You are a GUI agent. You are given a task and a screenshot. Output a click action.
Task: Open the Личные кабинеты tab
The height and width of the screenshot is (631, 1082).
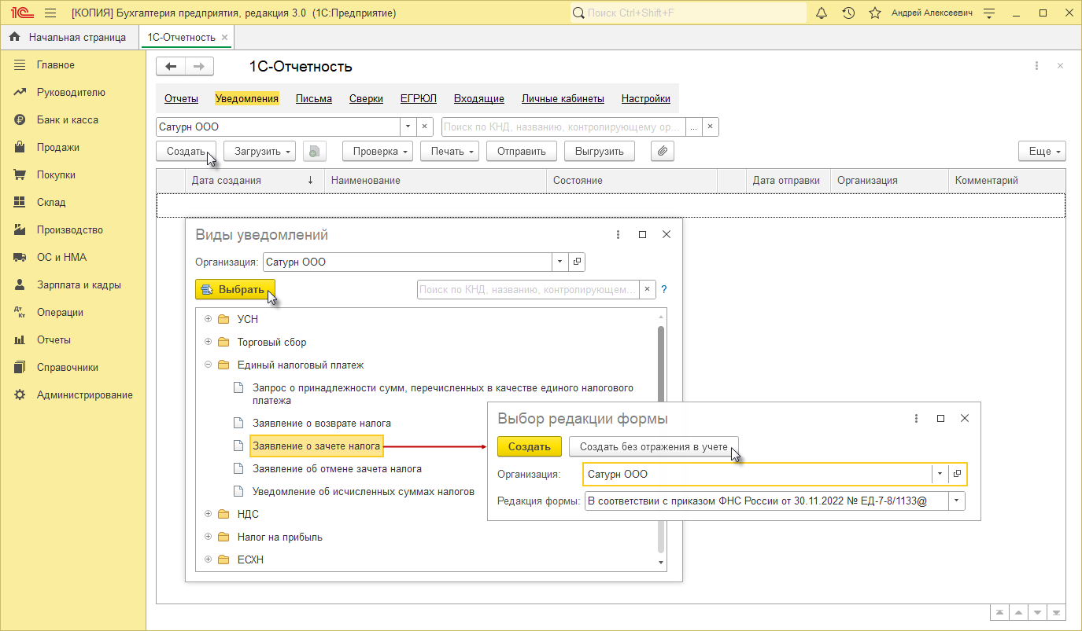[x=563, y=99]
